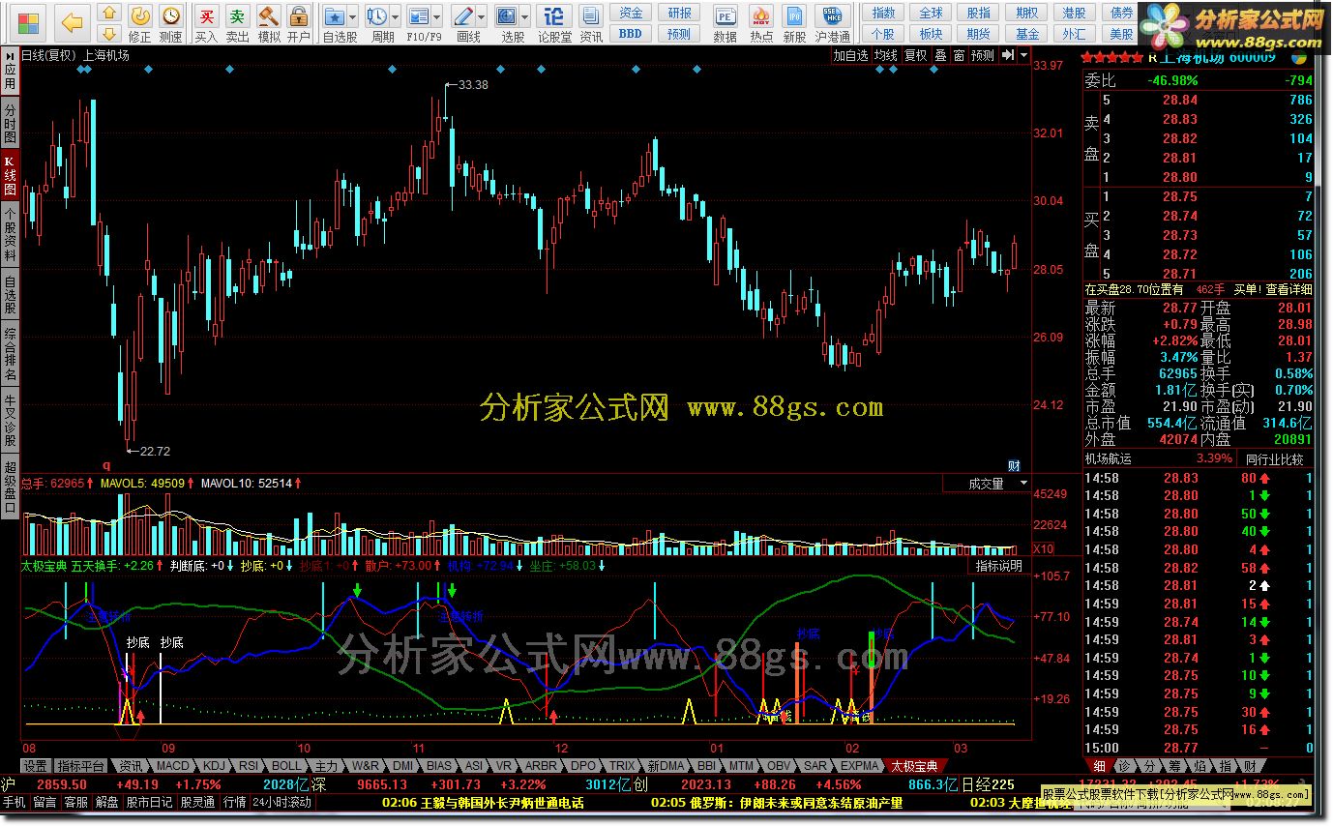Open the chart options dropdown arrow
The height and width of the screenshot is (826, 1333).
(x=1023, y=55)
